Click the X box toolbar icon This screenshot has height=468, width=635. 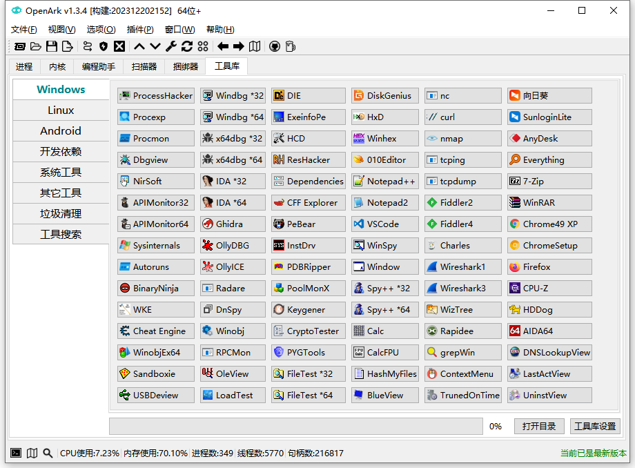point(119,46)
